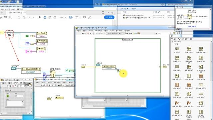213x120 pixels.
Task: Select Initialize Array function in palette
Action: pos(201,58)
